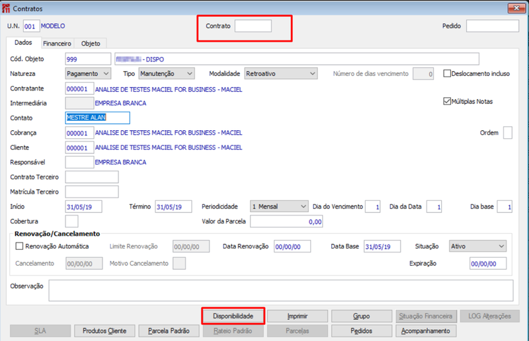Image resolution: width=529 pixels, height=341 pixels.
Task: Open Parcela Padrão
Action: click(169, 331)
